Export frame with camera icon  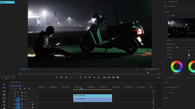coord(113,78)
